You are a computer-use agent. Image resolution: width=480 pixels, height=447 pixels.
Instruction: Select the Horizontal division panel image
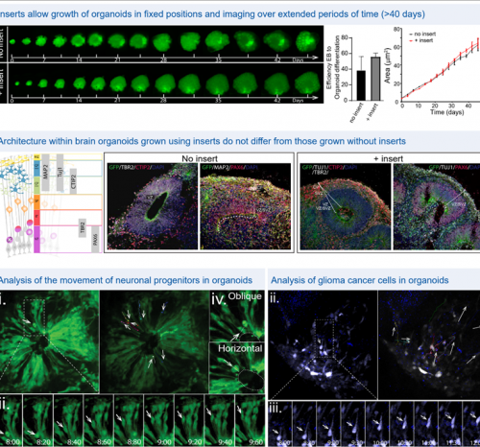(237, 367)
